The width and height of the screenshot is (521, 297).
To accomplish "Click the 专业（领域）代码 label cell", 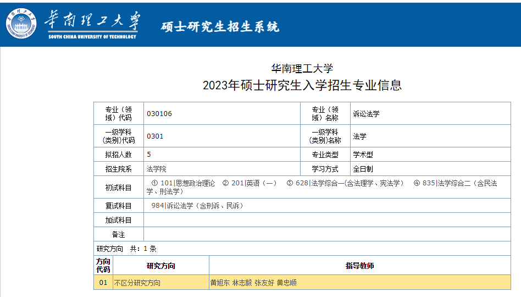I will point(119,114).
